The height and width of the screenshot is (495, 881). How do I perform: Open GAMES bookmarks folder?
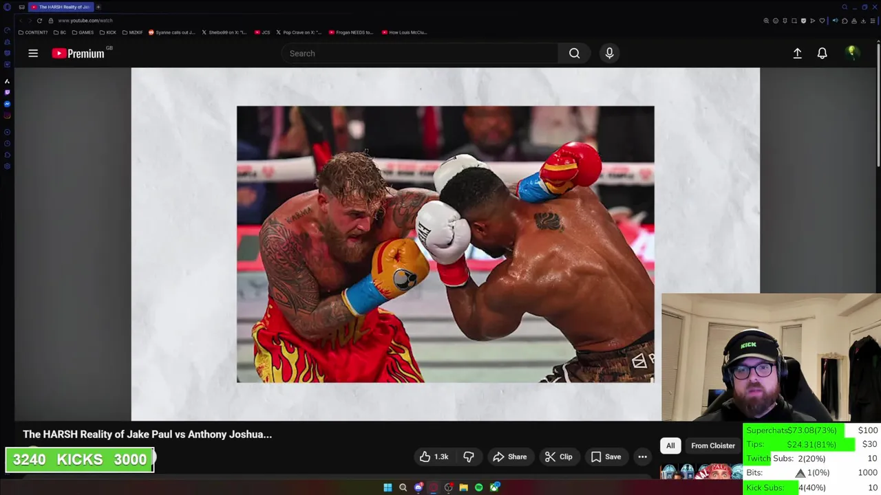(x=83, y=32)
